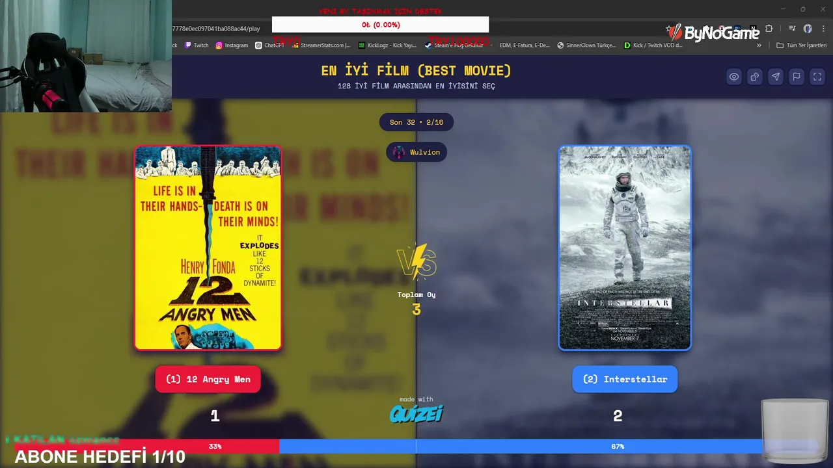The width and height of the screenshot is (833, 468).
Task: Click the red 33% vote bar
Action: tap(147, 447)
